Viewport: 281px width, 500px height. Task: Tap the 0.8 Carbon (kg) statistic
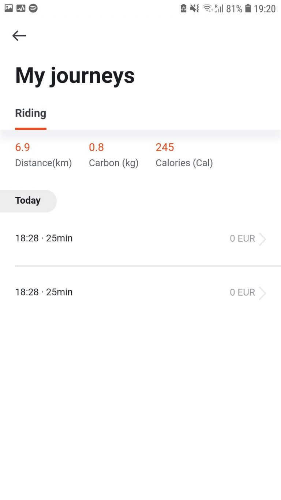(x=113, y=155)
